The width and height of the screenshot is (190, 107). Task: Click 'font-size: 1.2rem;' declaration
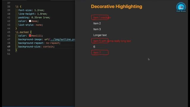pyautogui.click(x=31, y=10)
